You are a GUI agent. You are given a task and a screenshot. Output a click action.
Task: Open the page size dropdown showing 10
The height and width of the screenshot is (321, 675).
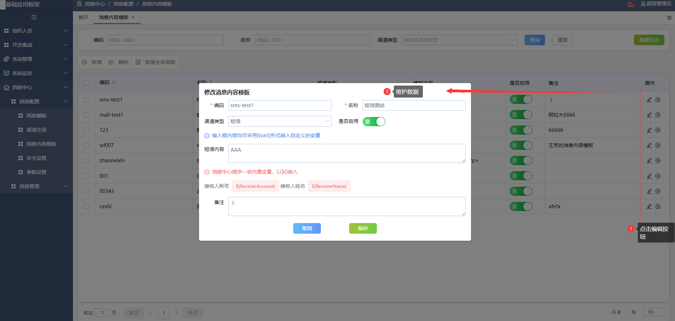click(653, 312)
